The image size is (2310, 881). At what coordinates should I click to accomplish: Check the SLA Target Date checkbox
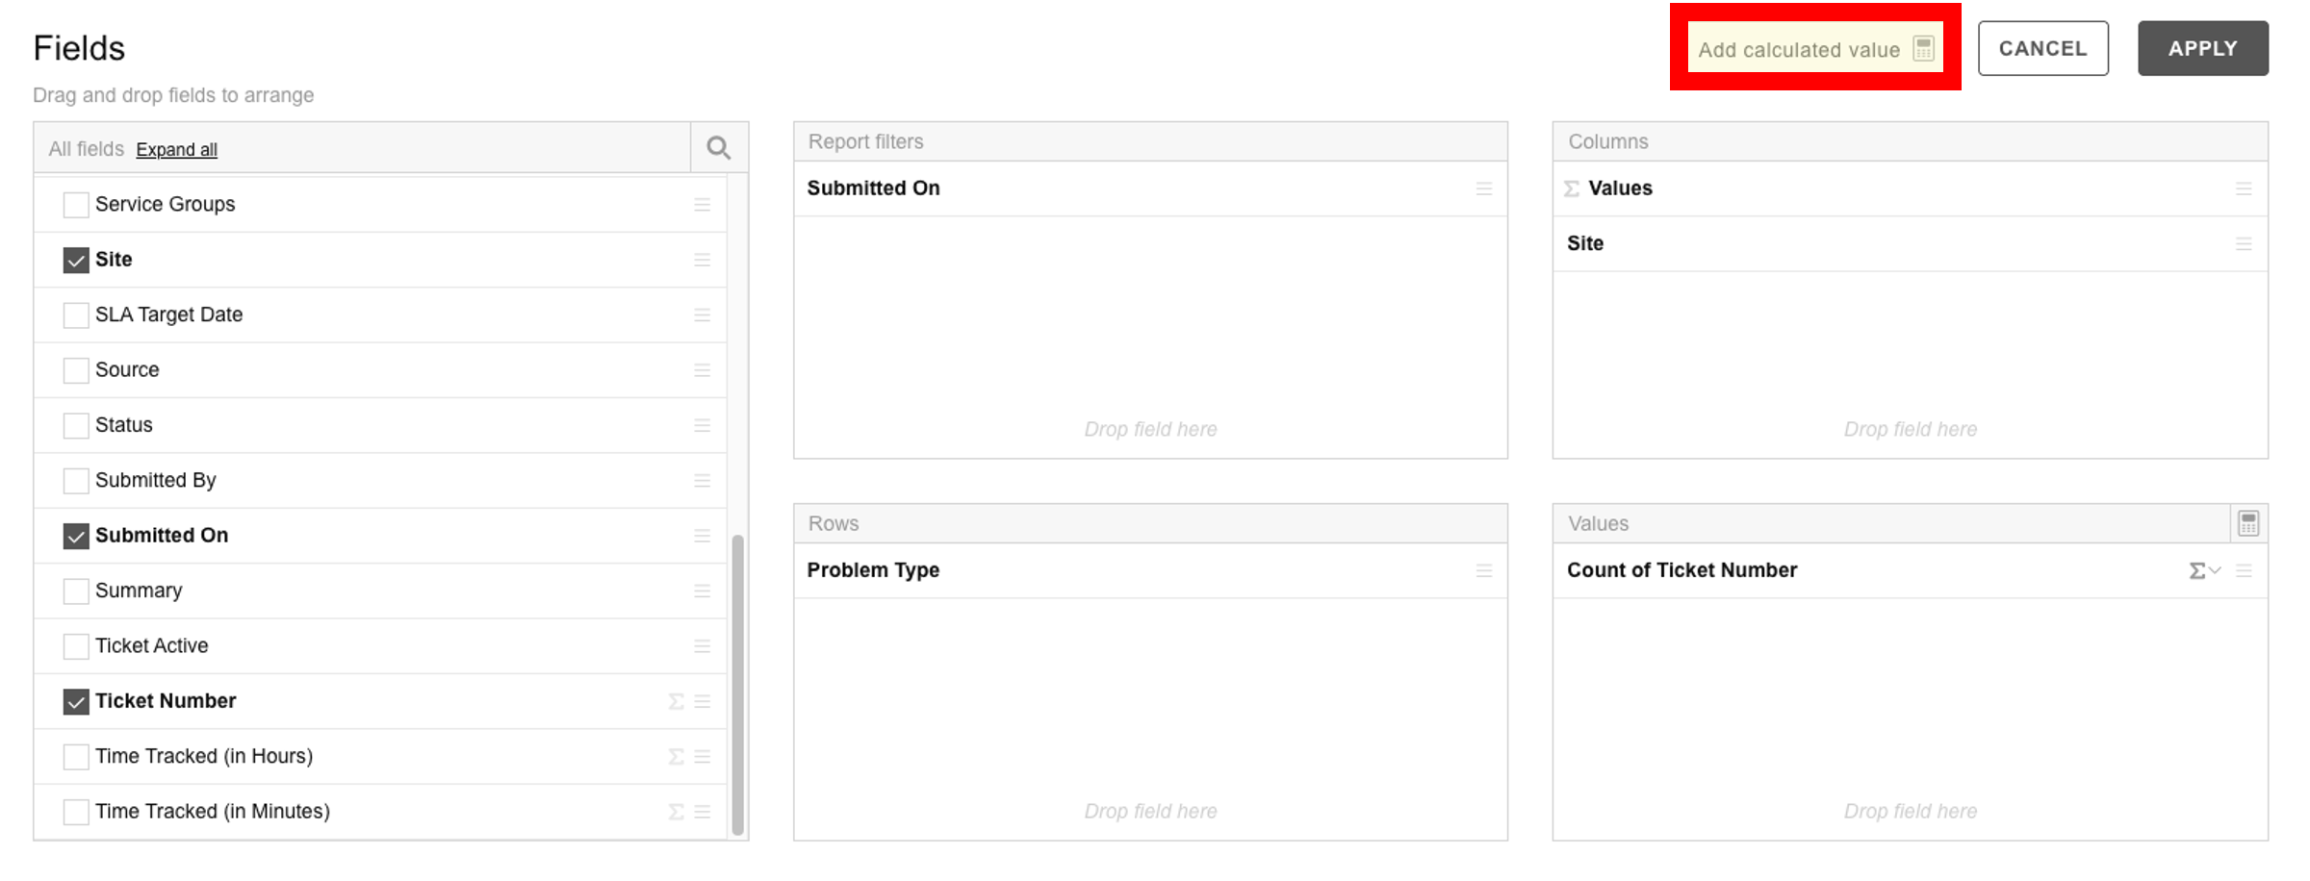76,315
